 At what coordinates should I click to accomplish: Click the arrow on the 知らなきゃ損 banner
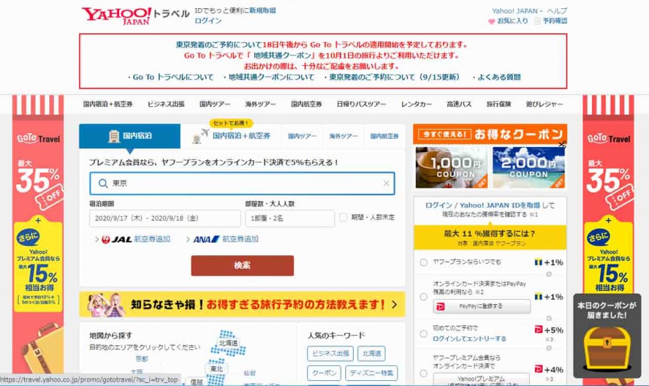coord(394,304)
